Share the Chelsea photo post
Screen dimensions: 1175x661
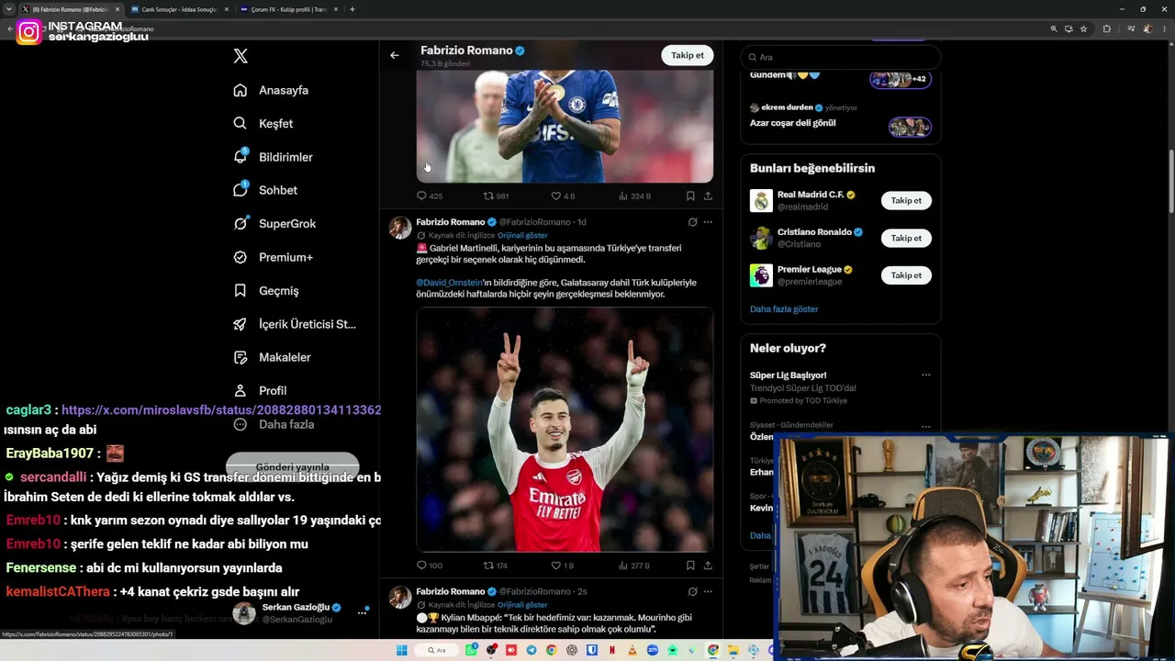point(708,196)
